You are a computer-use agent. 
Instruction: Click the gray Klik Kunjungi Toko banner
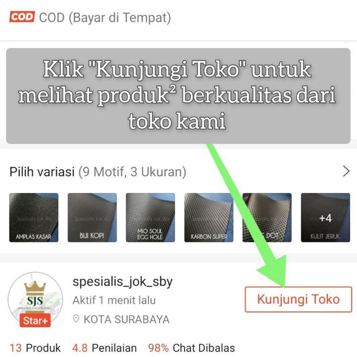click(178, 96)
